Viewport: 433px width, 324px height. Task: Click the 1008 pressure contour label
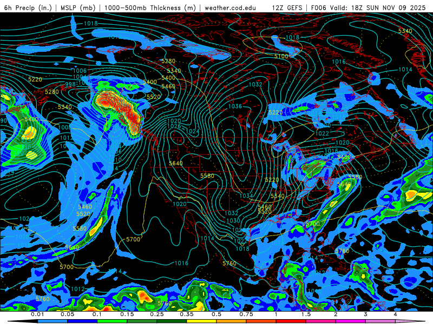pos(64,127)
